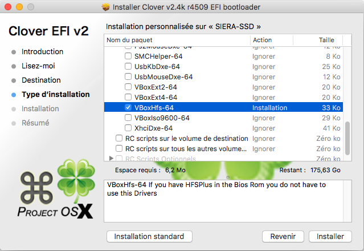The width and height of the screenshot is (364, 251).
Task: Click the 33 Ko size value
Action: [331, 108]
